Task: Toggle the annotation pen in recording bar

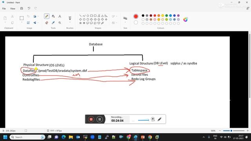Action: [160, 119]
